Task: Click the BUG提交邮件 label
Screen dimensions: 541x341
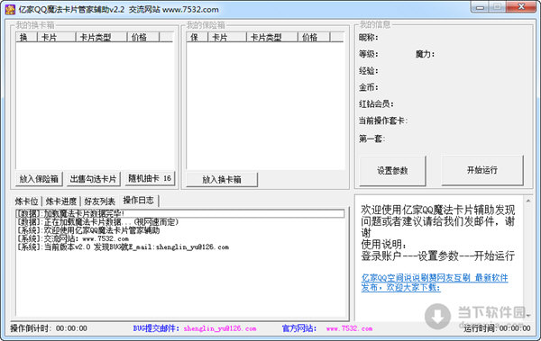Action: click(x=156, y=328)
